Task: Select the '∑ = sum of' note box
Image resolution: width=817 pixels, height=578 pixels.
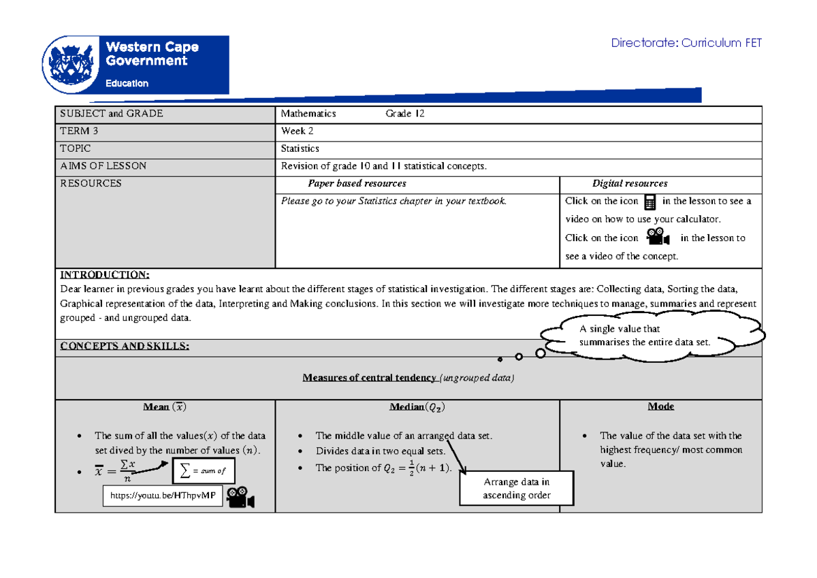Action: (x=204, y=470)
